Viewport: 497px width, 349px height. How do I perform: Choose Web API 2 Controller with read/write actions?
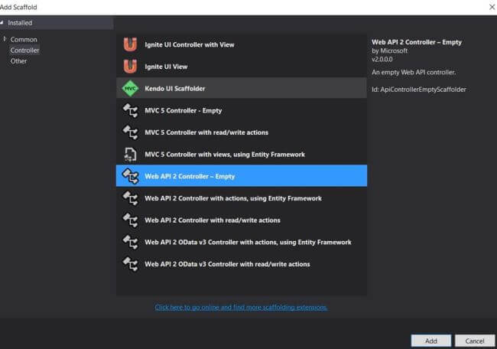pyautogui.click(x=242, y=220)
